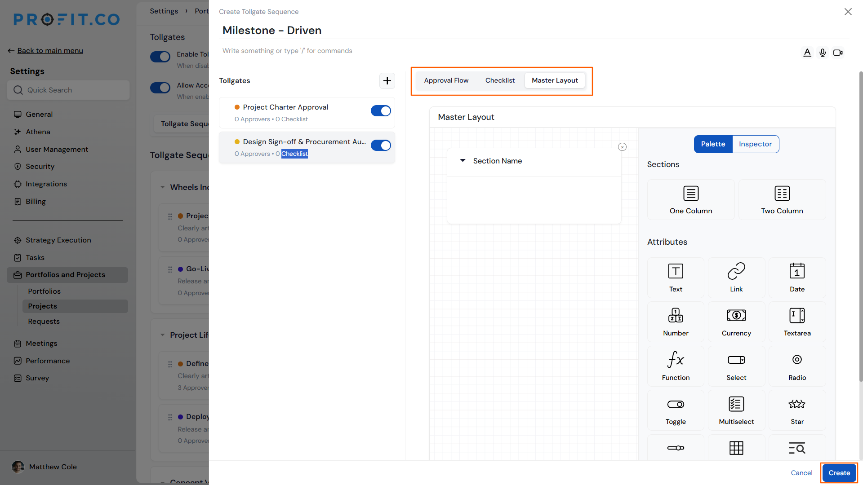Open User Management settings
Image resolution: width=863 pixels, height=485 pixels.
(57, 150)
